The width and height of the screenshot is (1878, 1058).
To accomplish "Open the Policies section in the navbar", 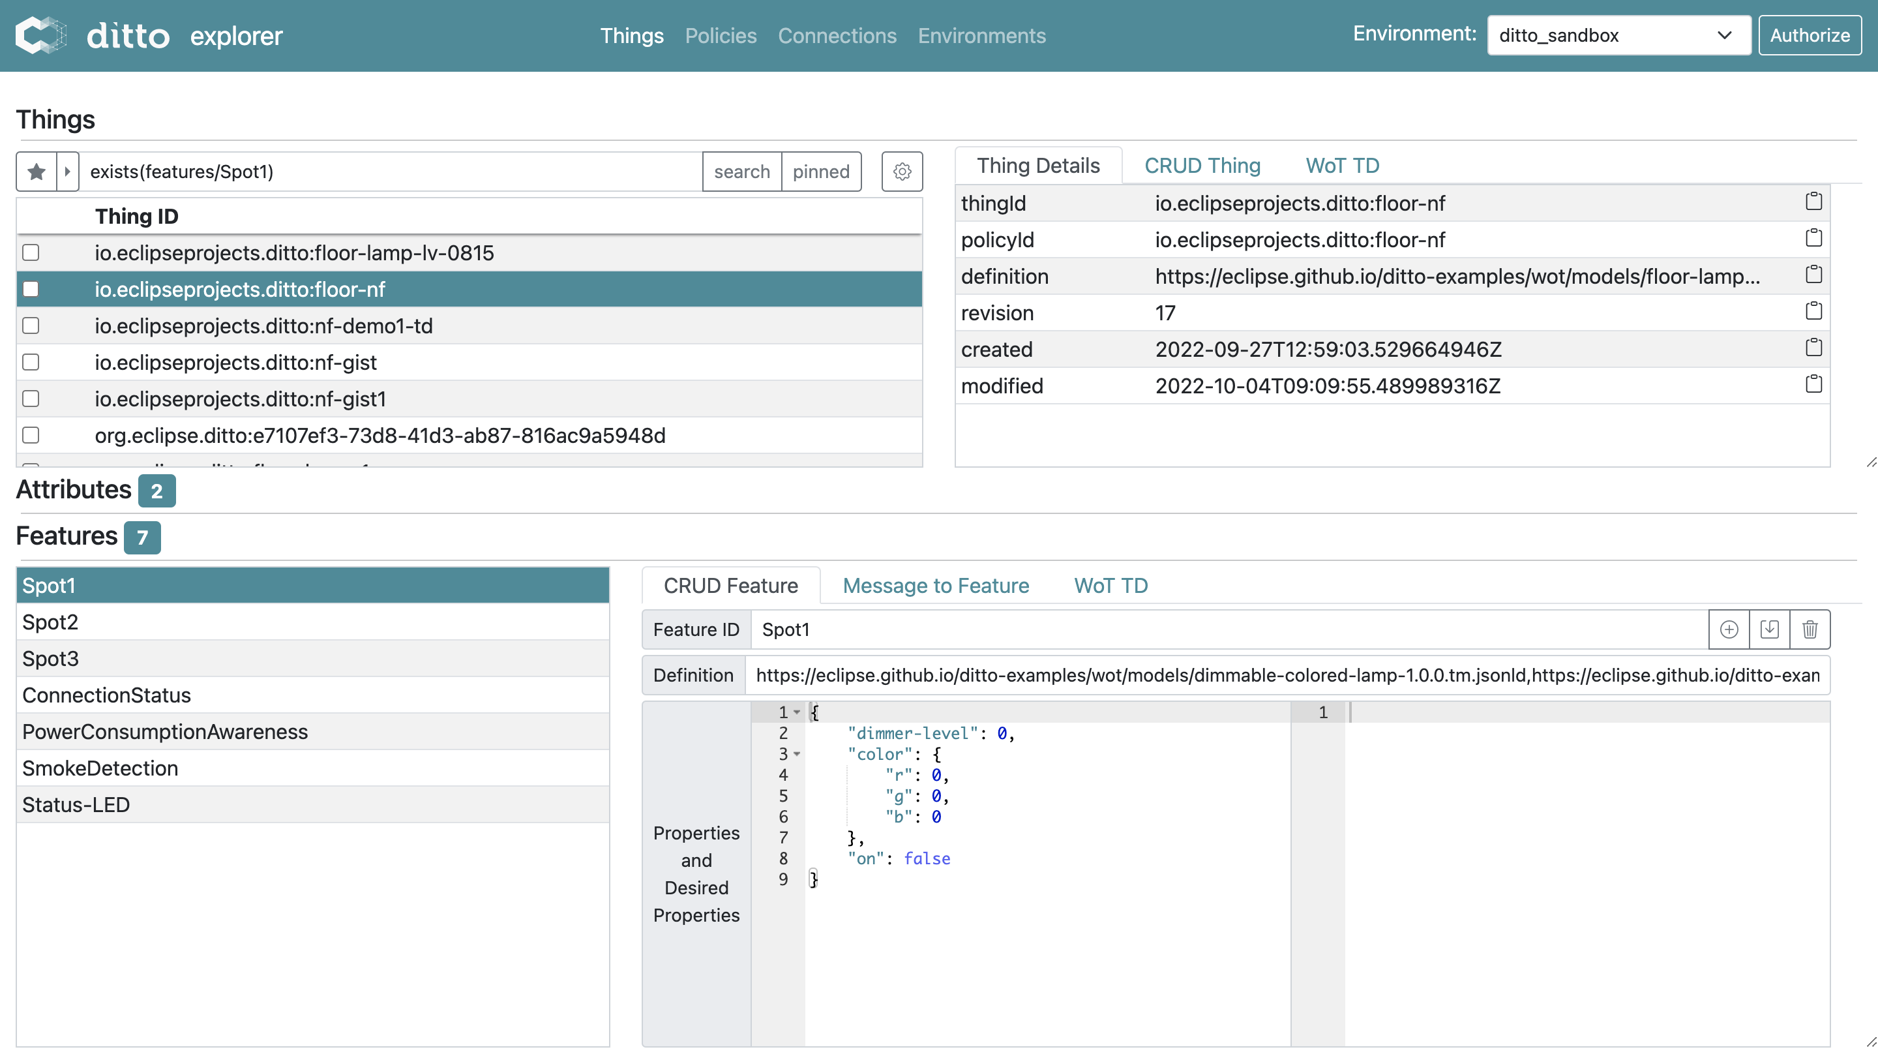I will (x=721, y=35).
